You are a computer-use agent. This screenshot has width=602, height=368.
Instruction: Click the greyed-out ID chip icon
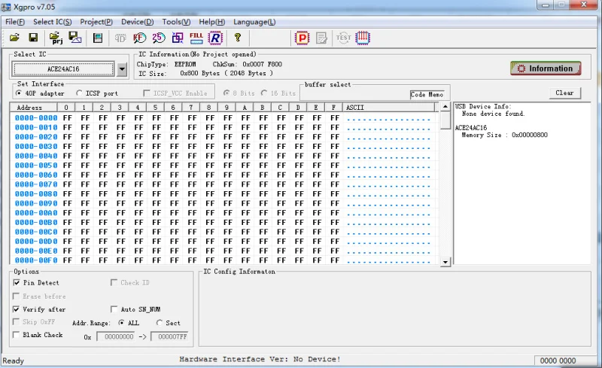coord(120,38)
